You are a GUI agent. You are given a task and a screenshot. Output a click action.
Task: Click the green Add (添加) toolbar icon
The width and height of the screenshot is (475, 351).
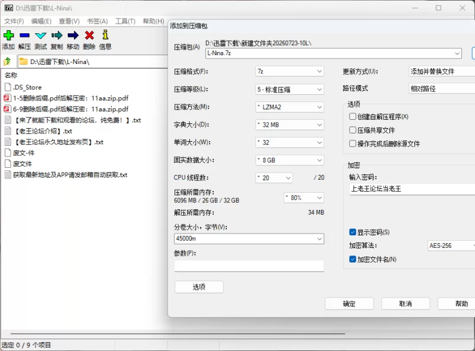[x=8, y=35]
